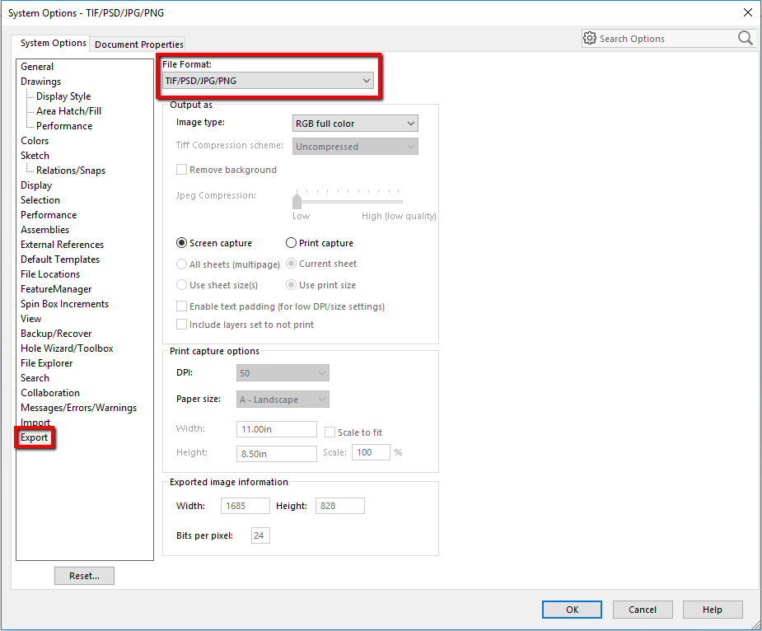Image resolution: width=762 pixels, height=631 pixels.
Task: Select Use print size option
Action: (x=291, y=285)
